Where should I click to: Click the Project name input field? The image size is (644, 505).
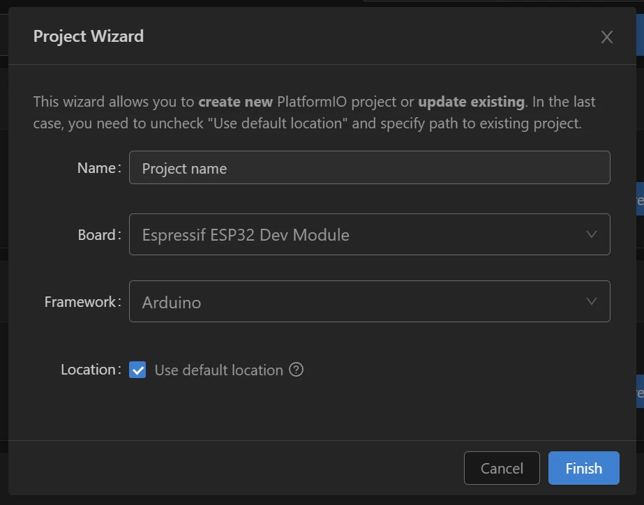[369, 168]
